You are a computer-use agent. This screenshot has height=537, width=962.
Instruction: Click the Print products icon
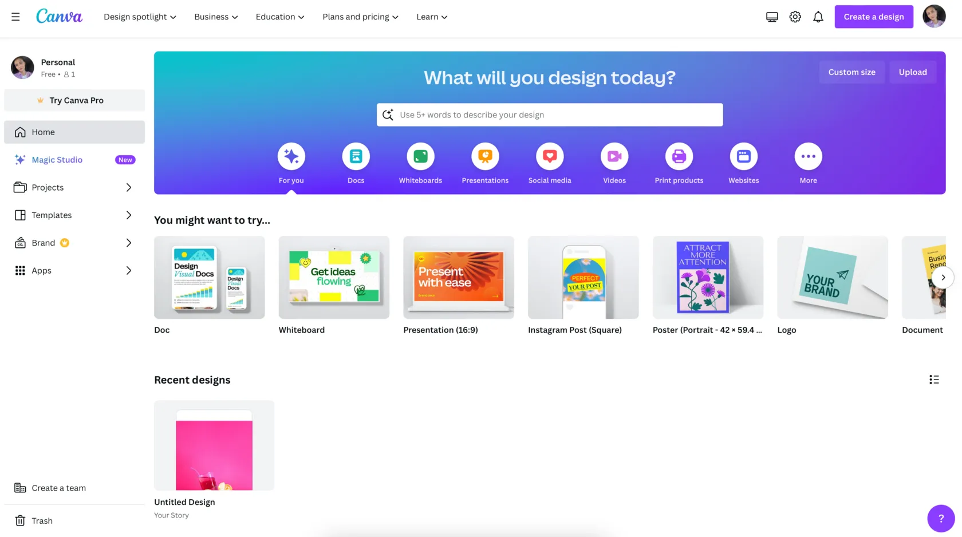679,156
